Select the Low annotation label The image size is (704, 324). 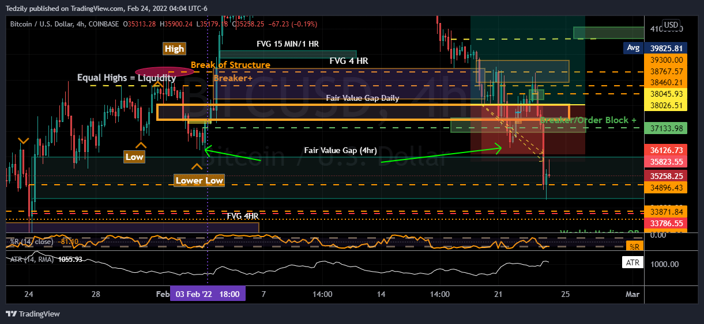click(134, 157)
